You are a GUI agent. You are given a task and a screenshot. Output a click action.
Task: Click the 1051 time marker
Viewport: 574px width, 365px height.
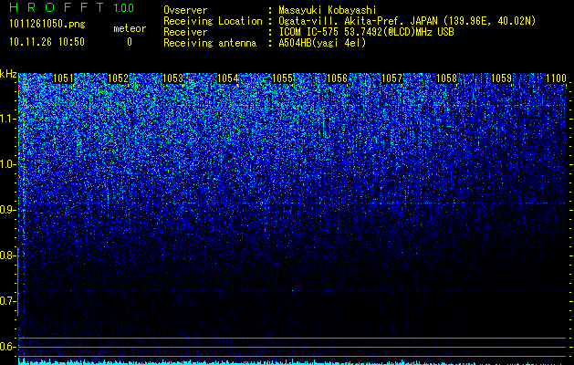tap(63, 78)
